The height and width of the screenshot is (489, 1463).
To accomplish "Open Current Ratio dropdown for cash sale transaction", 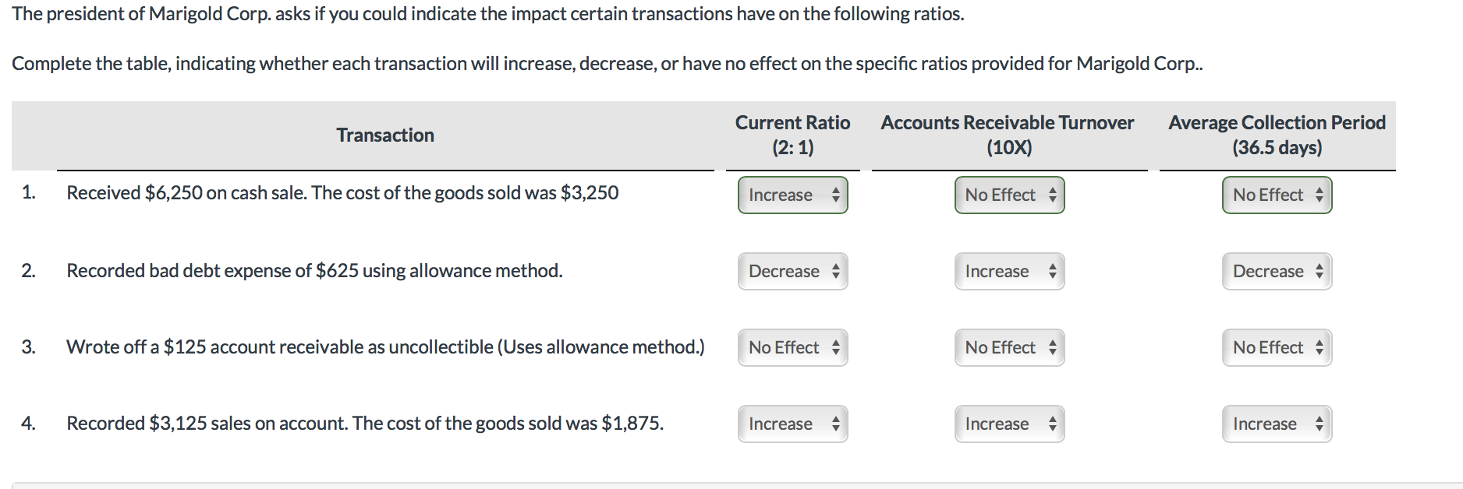I will tap(792, 195).
